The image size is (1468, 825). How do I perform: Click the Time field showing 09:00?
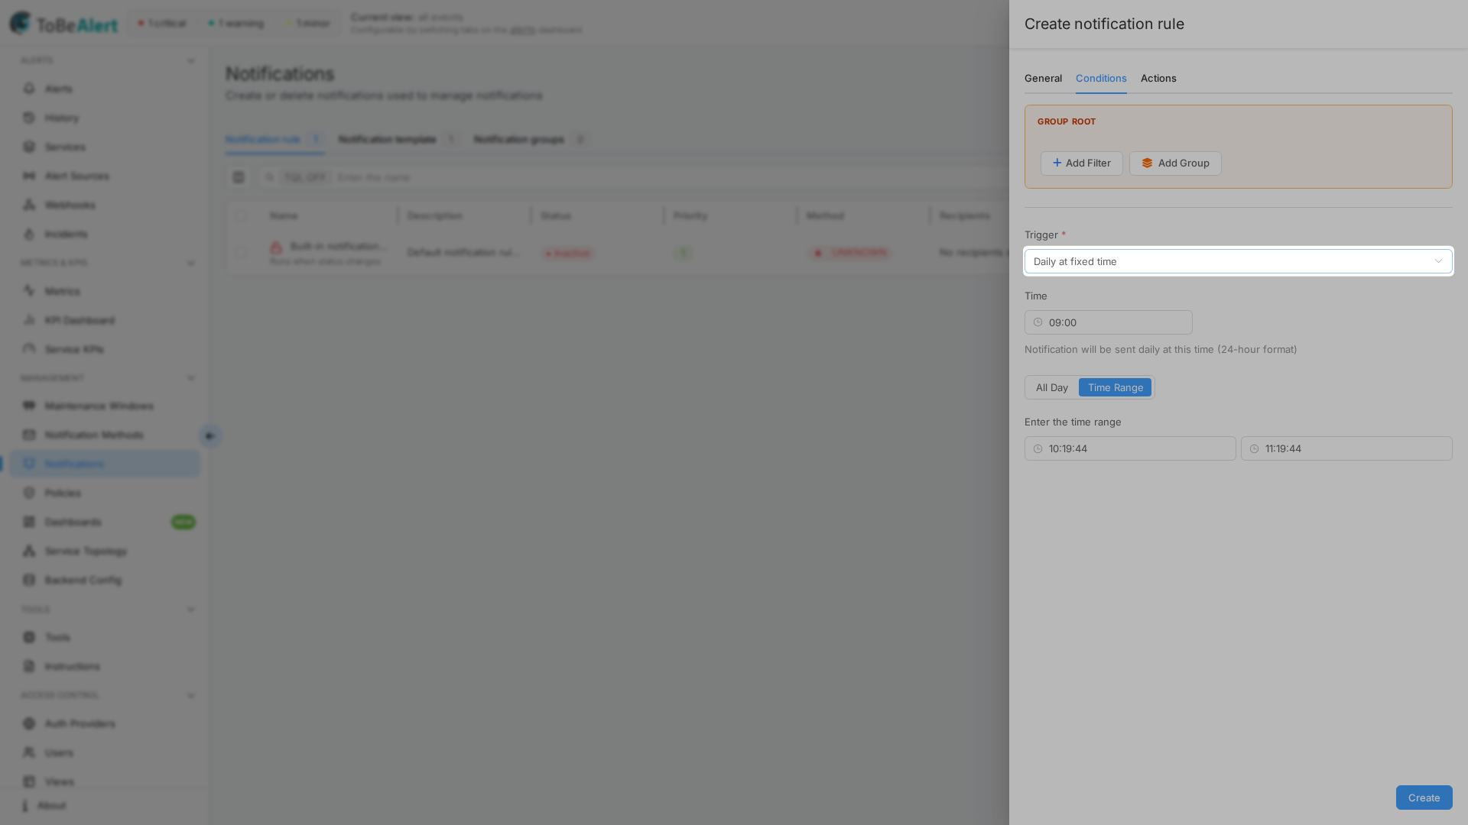pos(1108,322)
